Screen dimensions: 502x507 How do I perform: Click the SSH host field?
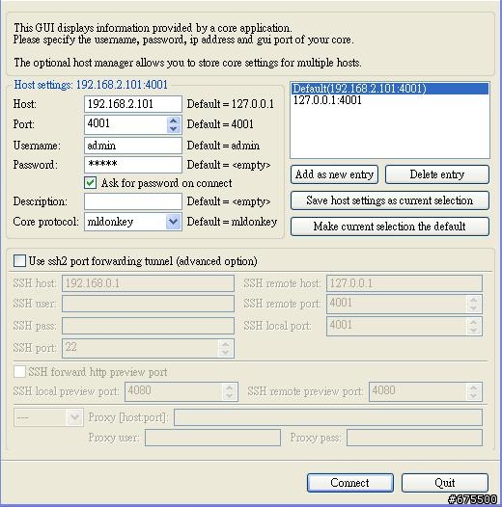[148, 283]
